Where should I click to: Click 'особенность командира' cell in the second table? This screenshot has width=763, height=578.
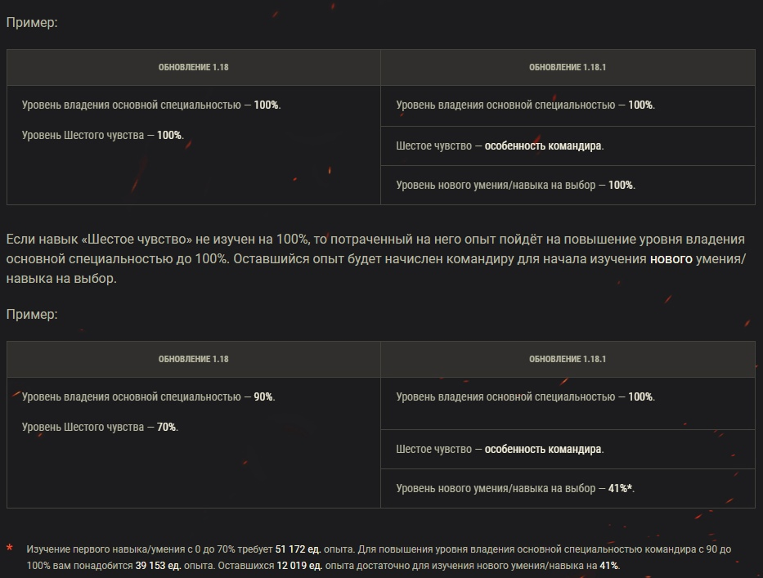(x=543, y=449)
